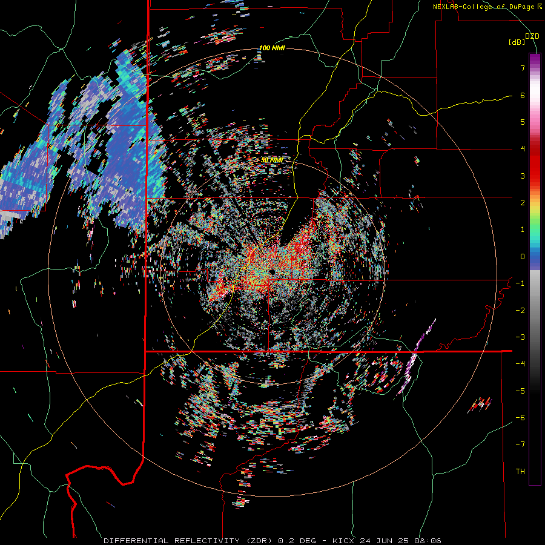Image resolution: width=545 pixels, height=545 pixels.
Task: Click the KICX 24 JUN 25 08:06 timestamp
Action: tap(386, 541)
